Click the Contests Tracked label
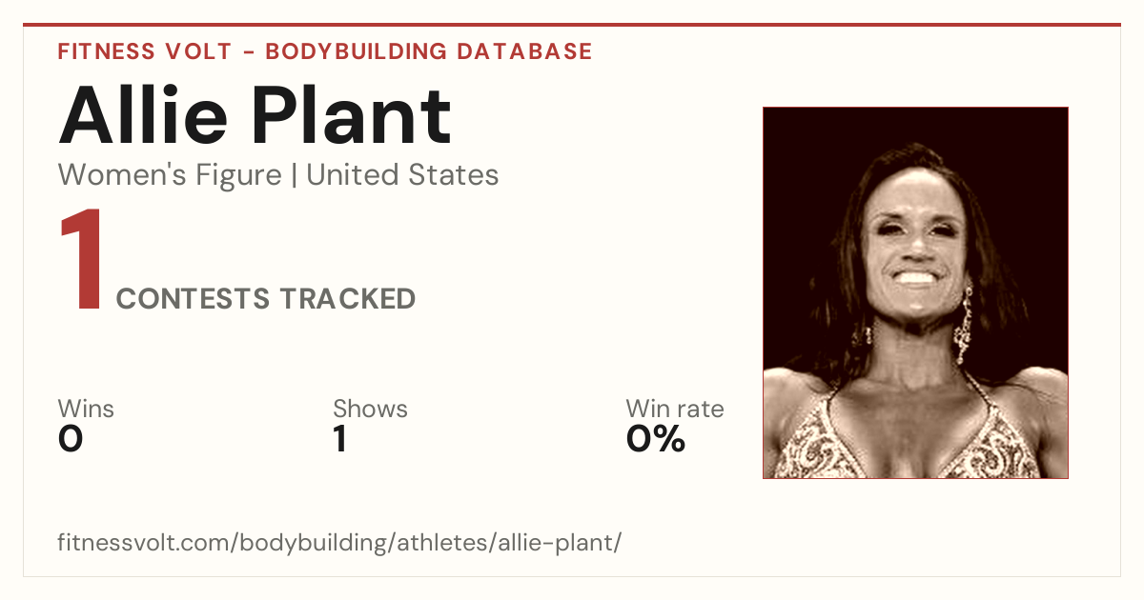1144x600 pixels. [266, 299]
